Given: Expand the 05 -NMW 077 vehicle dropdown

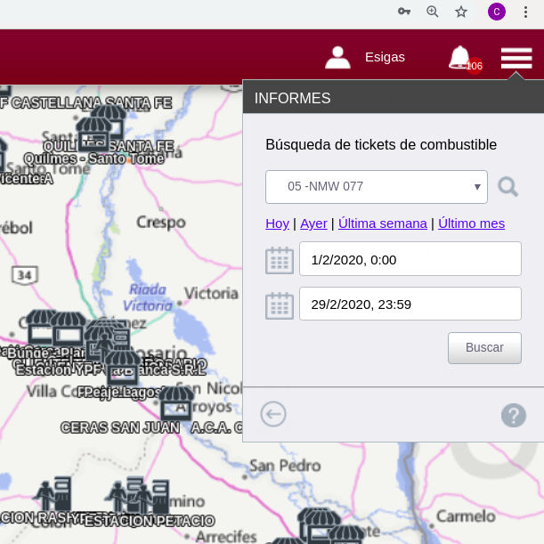Looking at the screenshot, I should pyautogui.click(x=376, y=187).
